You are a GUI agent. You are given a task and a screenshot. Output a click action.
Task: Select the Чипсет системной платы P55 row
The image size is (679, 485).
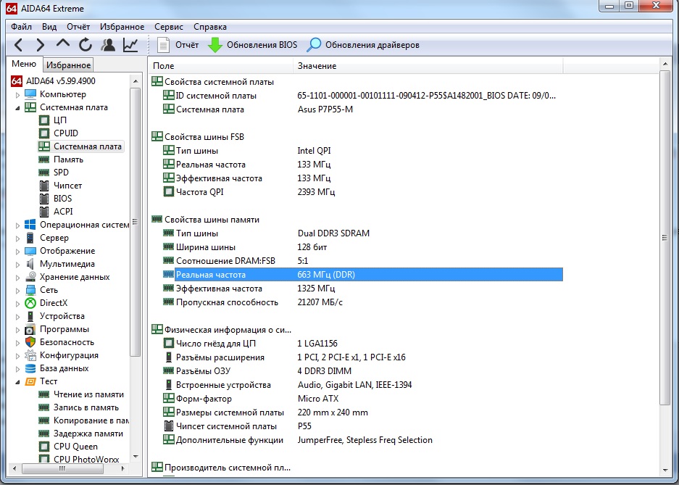(357, 426)
